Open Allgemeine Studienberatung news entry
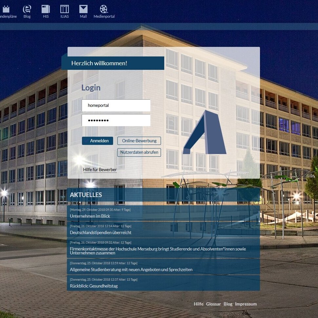 [x=131, y=269]
